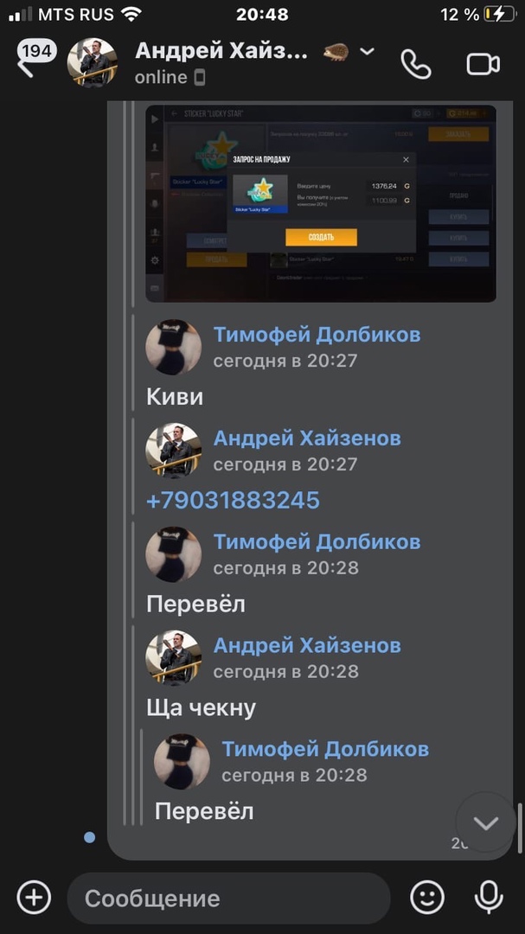Tap Тимофей Долбиков's avatar in the nested reply
525x934 pixels.
coord(182,761)
